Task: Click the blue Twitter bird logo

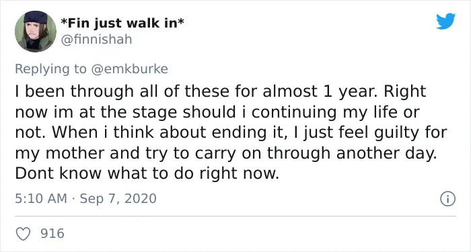Action: click(445, 21)
